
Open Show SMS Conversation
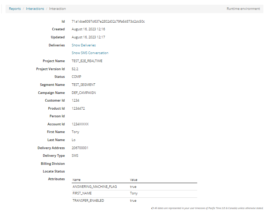point(90,53)
